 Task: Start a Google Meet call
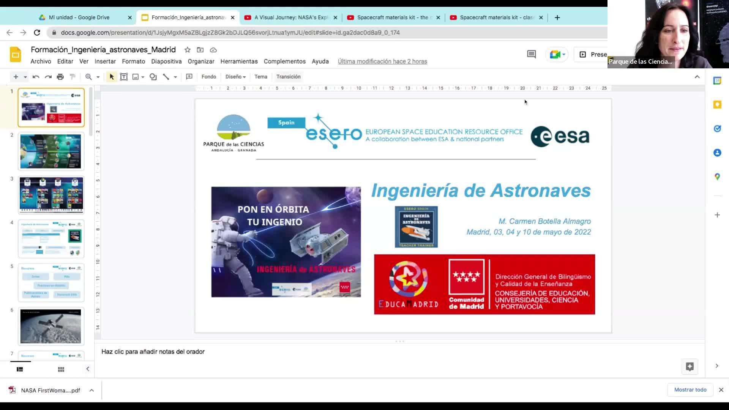554,54
